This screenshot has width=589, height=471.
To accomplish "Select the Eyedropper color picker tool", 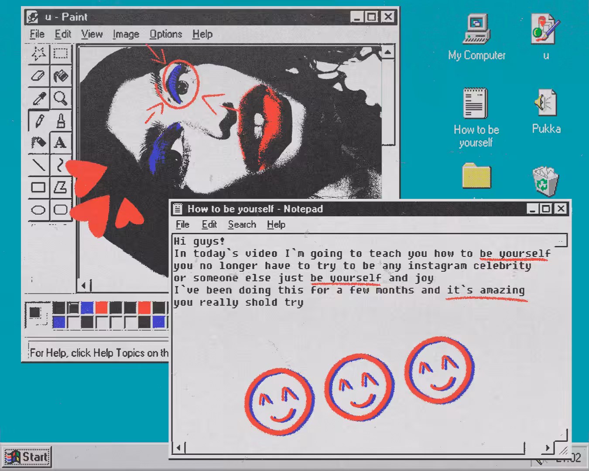I will pyautogui.click(x=39, y=98).
